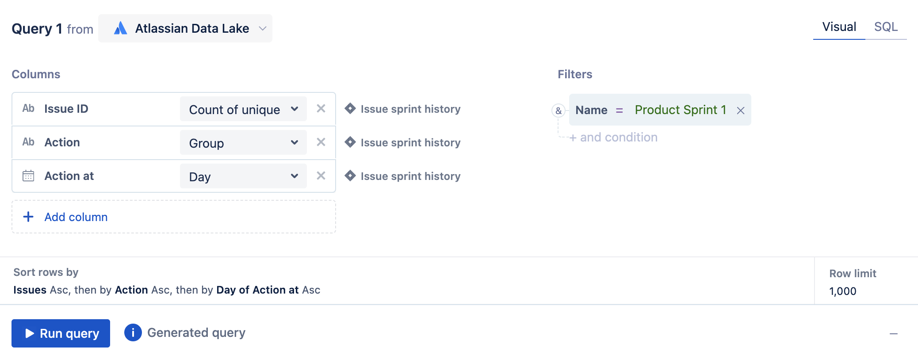Image resolution: width=918 pixels, height=359 pixels.
Task: Remove the Action column
Action: click(321, 142)
